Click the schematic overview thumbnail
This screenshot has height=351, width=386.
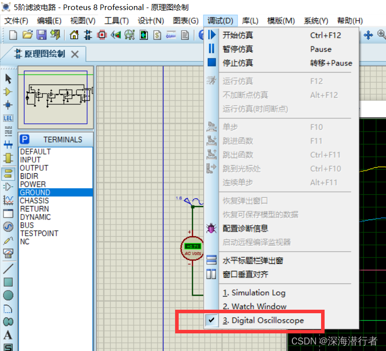56,97
